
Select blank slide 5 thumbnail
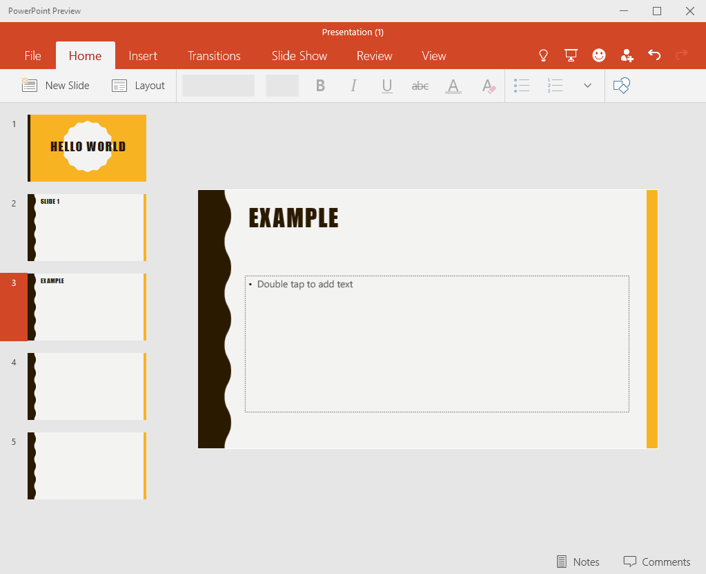coord(87,466)
